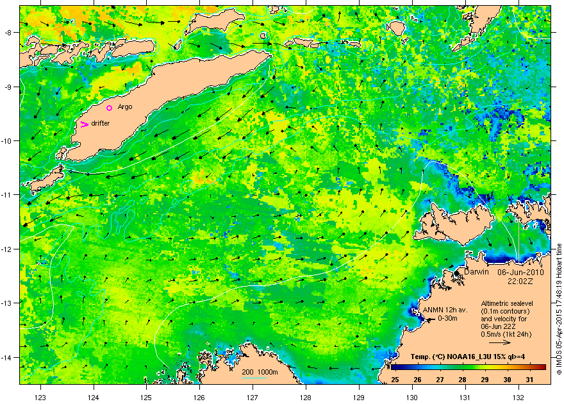
Task: Click the dark red 31°C end of colorbar
Action: pyautogui.click(x=542, y=367)
